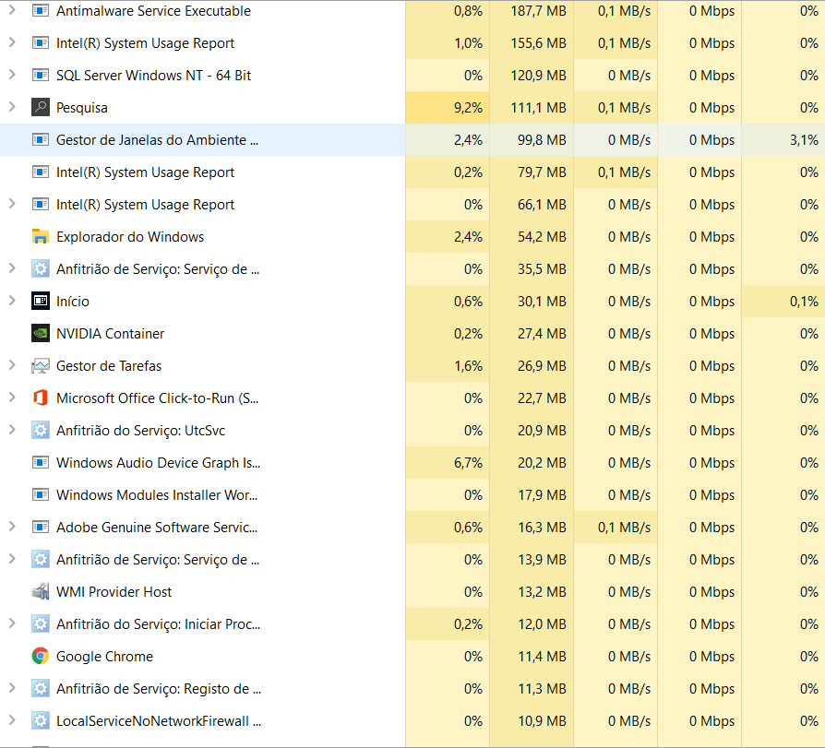The width and height of the screenshot is (825, 748).
Task: Click the 6,7% CPU value
Action: (x=468, y=463)
